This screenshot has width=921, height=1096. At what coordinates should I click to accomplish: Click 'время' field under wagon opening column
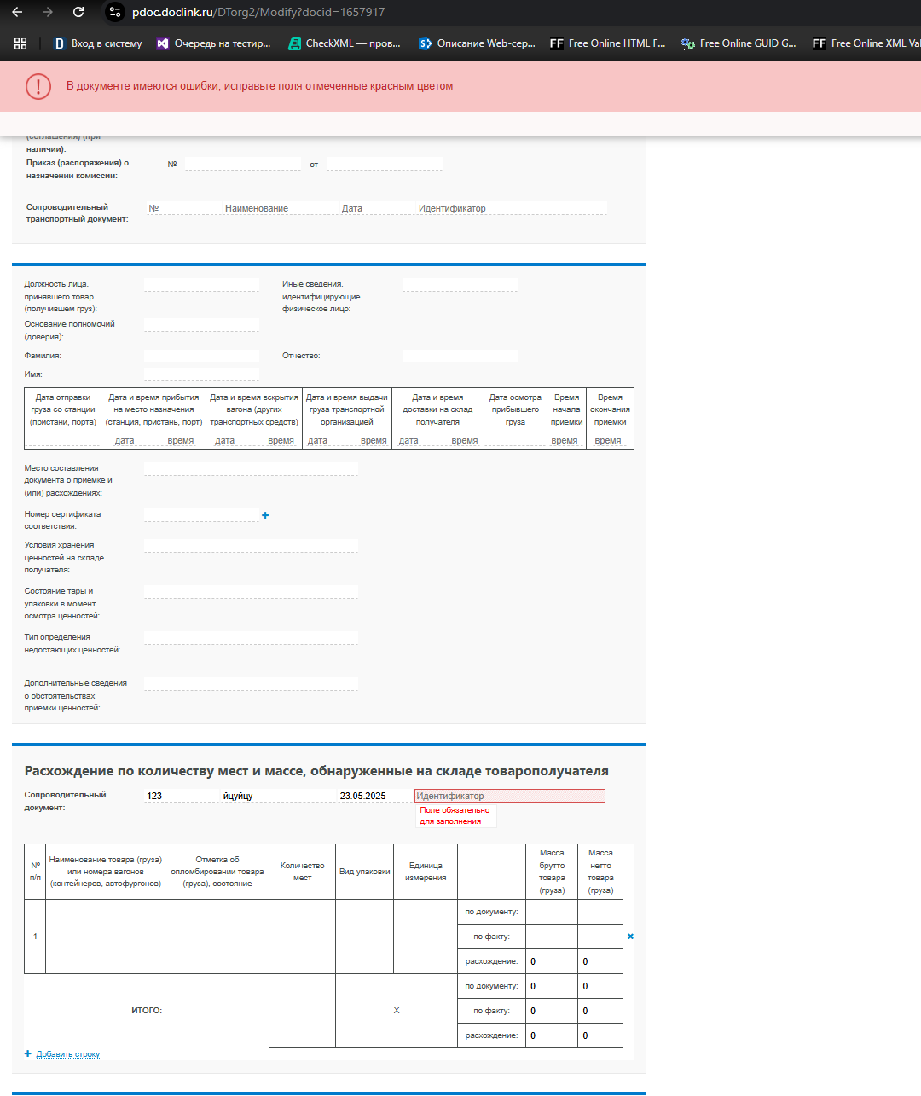(281, 441)
